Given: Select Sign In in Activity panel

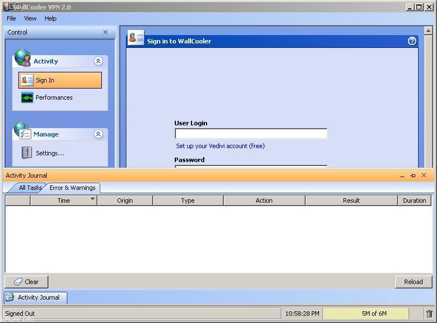Looking at the screenshot, I should pyautogui.click(x=60, y=80).
